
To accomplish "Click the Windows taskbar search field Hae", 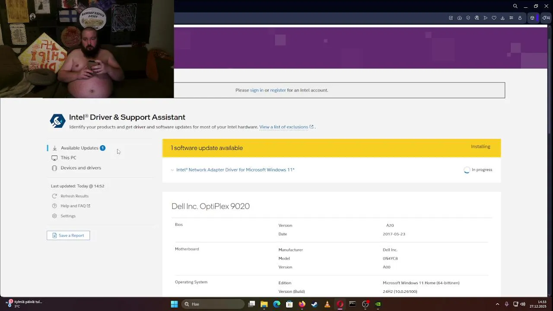I will coord(213,304).
